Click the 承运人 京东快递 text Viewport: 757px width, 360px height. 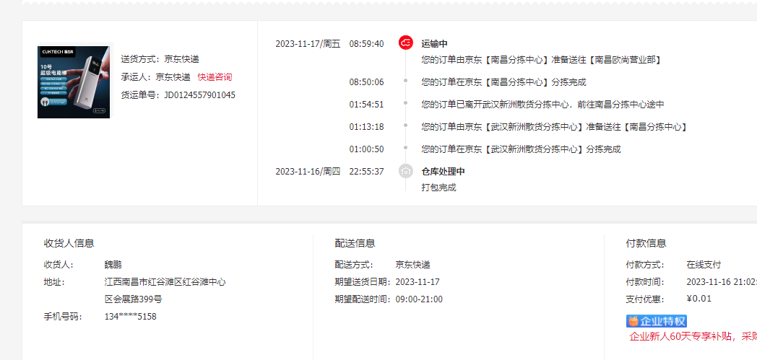[x=155, y=77]
